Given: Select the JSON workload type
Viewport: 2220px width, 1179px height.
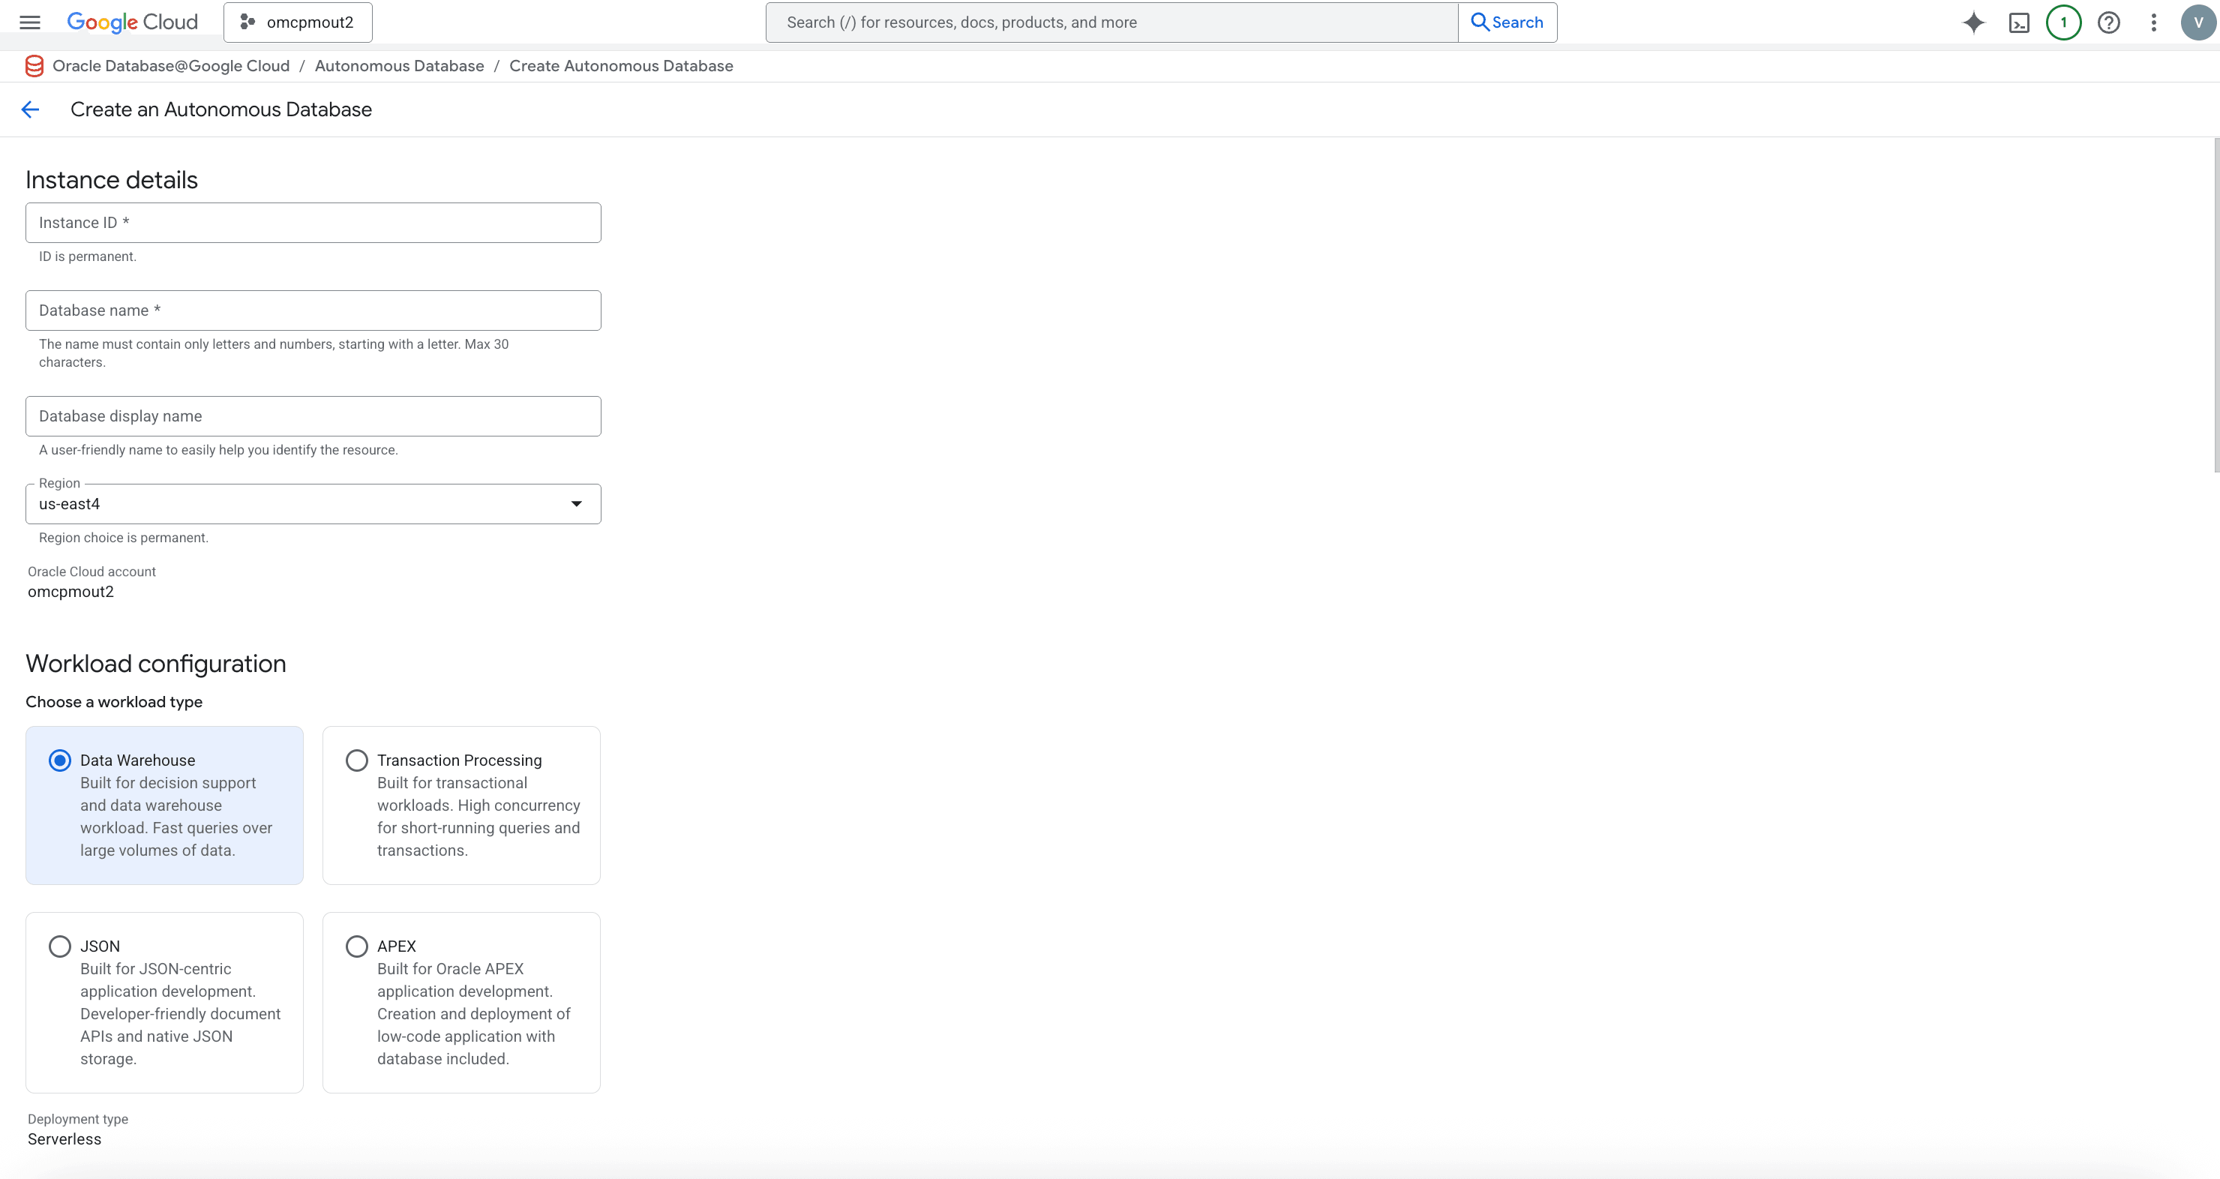Looking at the screenshot, I should tap(58, 946).
